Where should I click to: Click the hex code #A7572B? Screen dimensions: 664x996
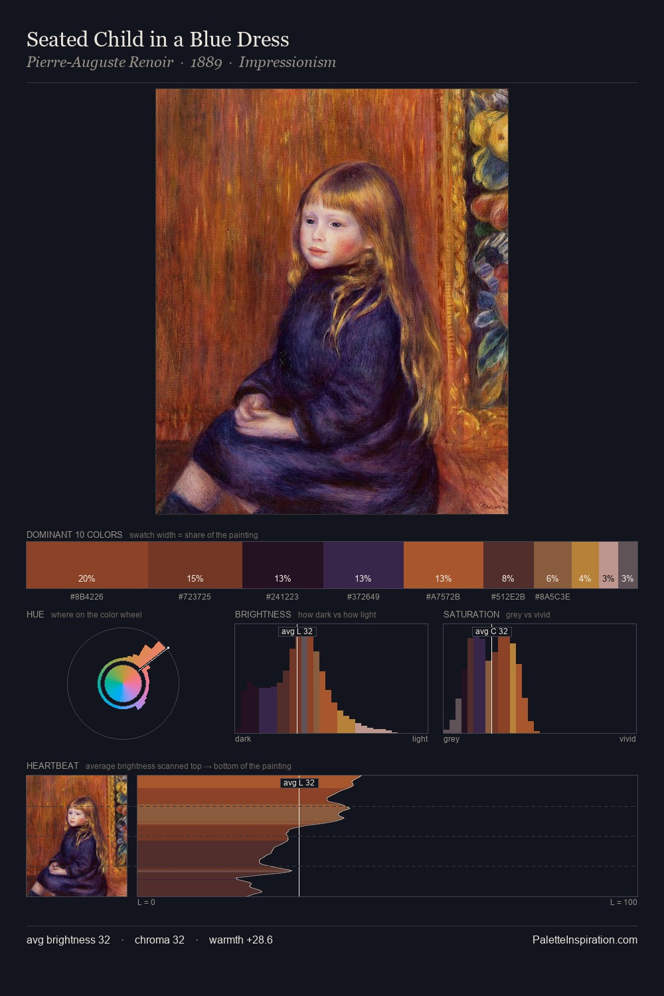tap(443, 596)
